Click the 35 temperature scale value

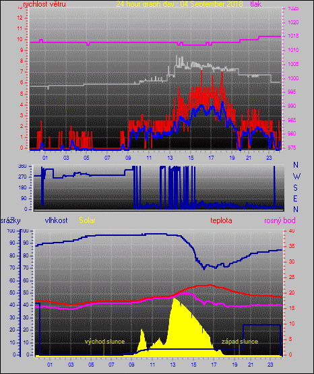(292, 247)
